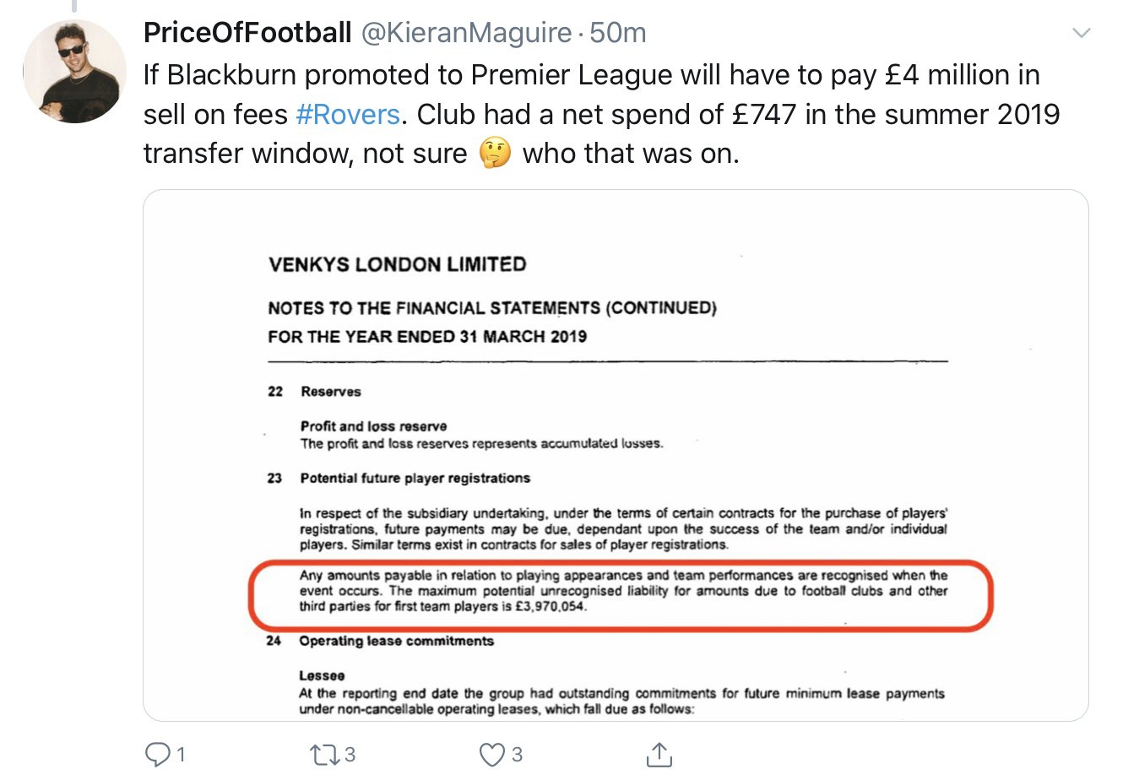
Task: Click the Reserves section heading in the document
Action: coord(330,392)
